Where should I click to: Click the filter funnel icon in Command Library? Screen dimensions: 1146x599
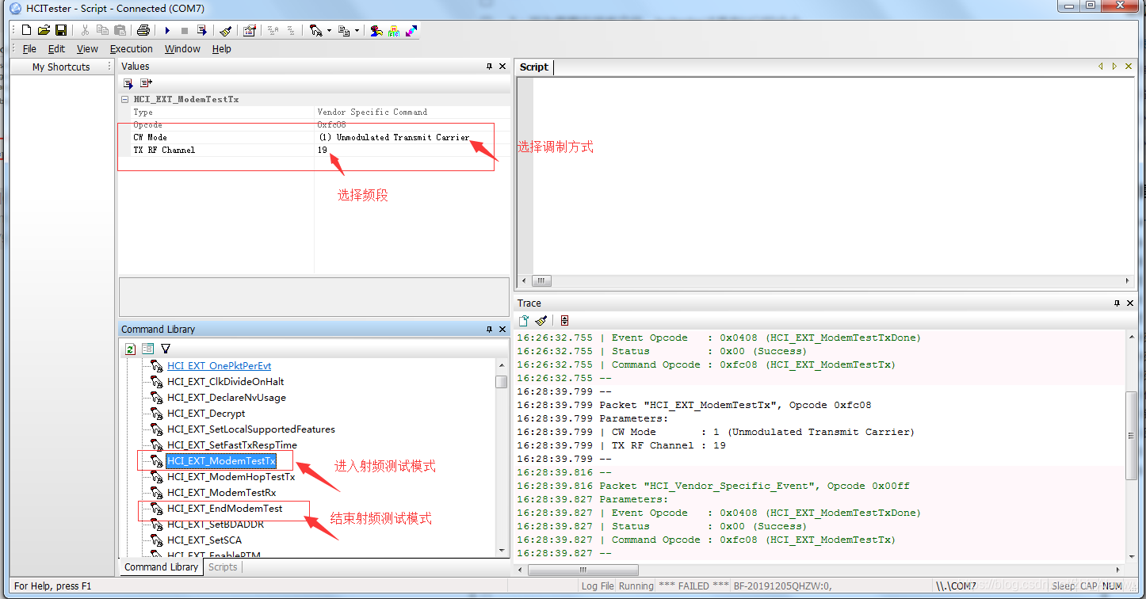166,349
